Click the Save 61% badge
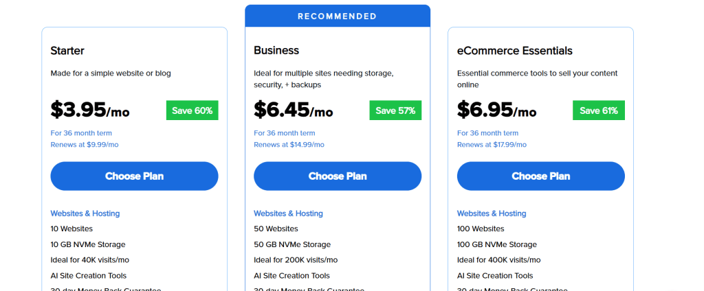The height and width of the screenshot is (291, 704). coord(598,110)
